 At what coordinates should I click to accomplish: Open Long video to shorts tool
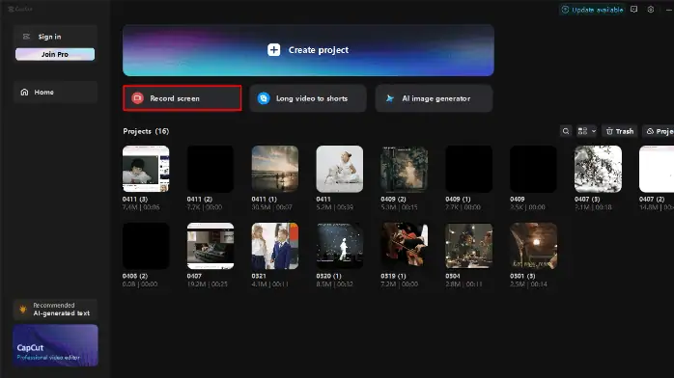tap(308, 98)
